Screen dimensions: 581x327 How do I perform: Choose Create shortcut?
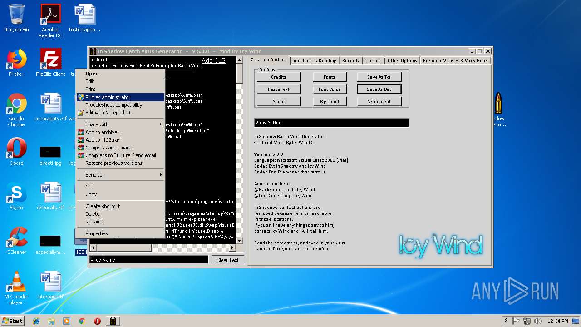click(120, 206)
